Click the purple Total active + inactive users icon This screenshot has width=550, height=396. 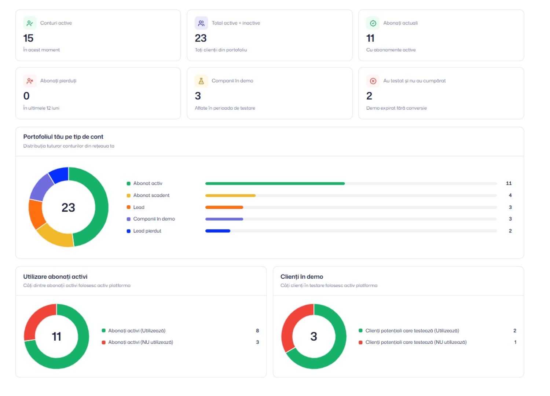point(201,23)
